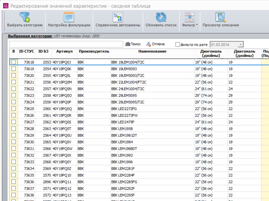The image size is (269, 201).
Task: Click diagonal cell for BBK 29LEM5095
Action: (x=211, y=95)
